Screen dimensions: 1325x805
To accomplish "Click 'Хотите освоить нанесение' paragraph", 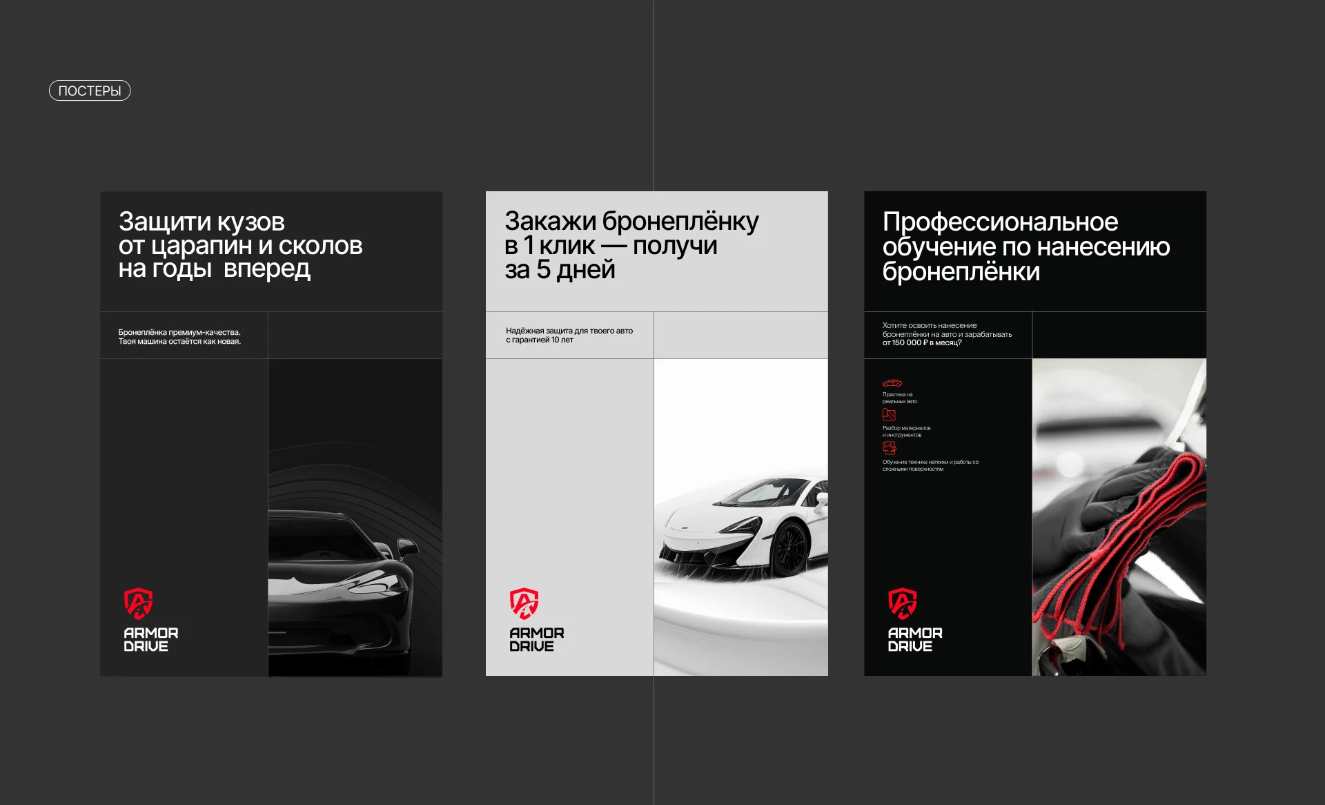I will pos(946,334).
